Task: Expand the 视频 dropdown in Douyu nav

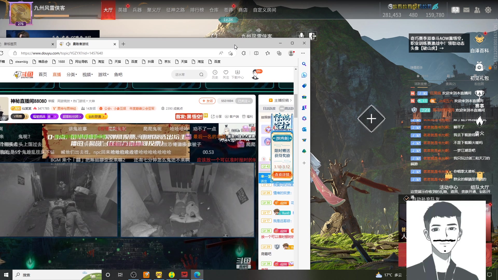Action: 87,74
